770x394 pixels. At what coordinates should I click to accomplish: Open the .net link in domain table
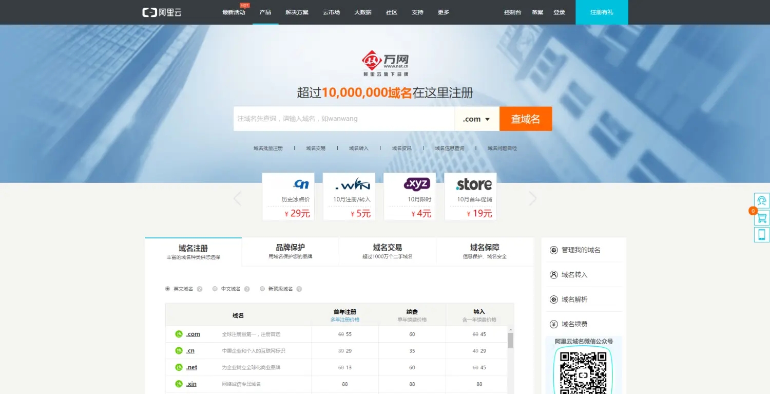192,367
